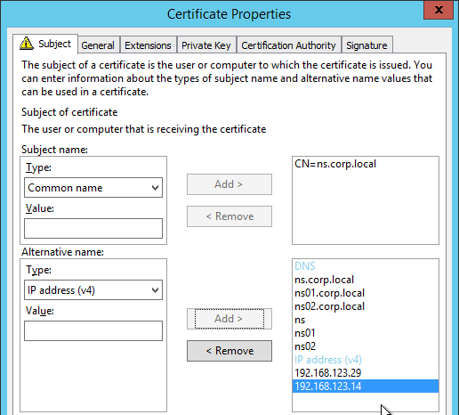Click Add button for alternative name
Screen dimensions: 459x415
229,319
